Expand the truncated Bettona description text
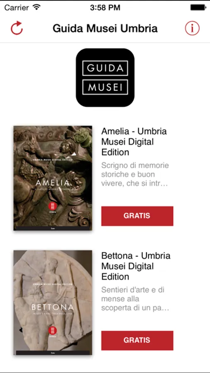The height and width of the screenshot is (373, 210). pyautogui.click(x=135, y=299)
